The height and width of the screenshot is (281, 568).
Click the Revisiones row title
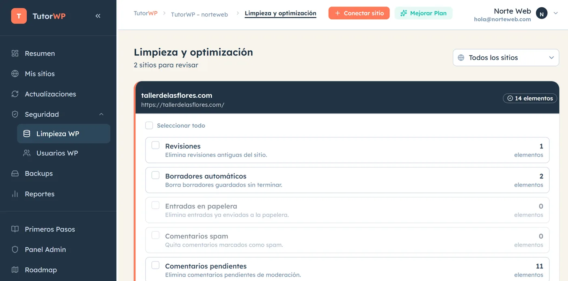click(183, 146)
